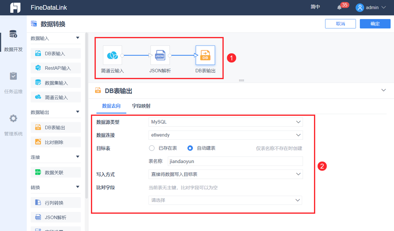
Task: Select the 已存在表 radio option
Action: pyautogui.click(x=152, y=148)
